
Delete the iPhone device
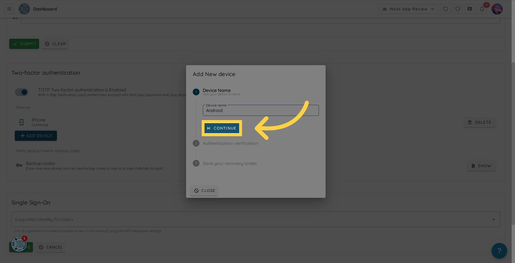[480, 122]
